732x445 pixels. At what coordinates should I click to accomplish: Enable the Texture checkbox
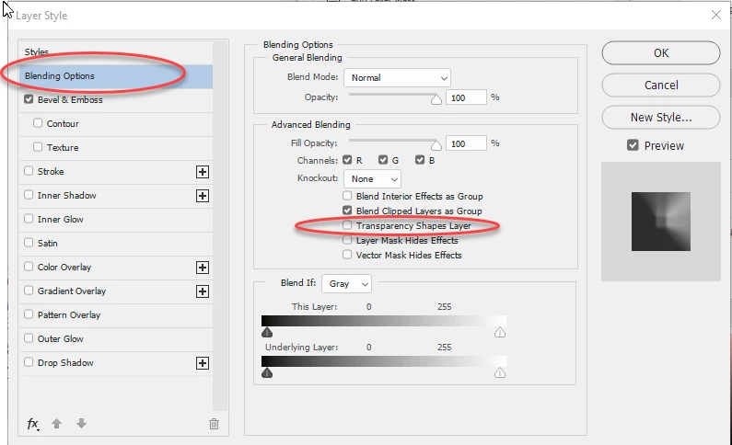pyautogui.click(x=38, y=147)
